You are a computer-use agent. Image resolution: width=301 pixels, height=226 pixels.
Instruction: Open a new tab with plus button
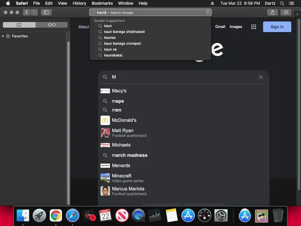coord(297,14)
